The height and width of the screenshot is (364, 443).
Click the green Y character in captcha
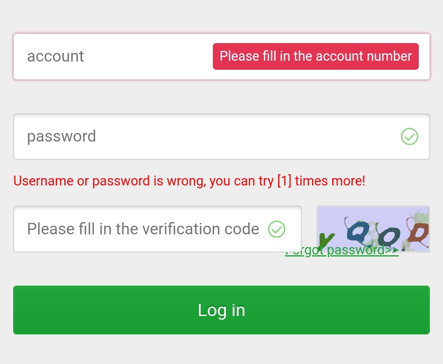[326, 239]
